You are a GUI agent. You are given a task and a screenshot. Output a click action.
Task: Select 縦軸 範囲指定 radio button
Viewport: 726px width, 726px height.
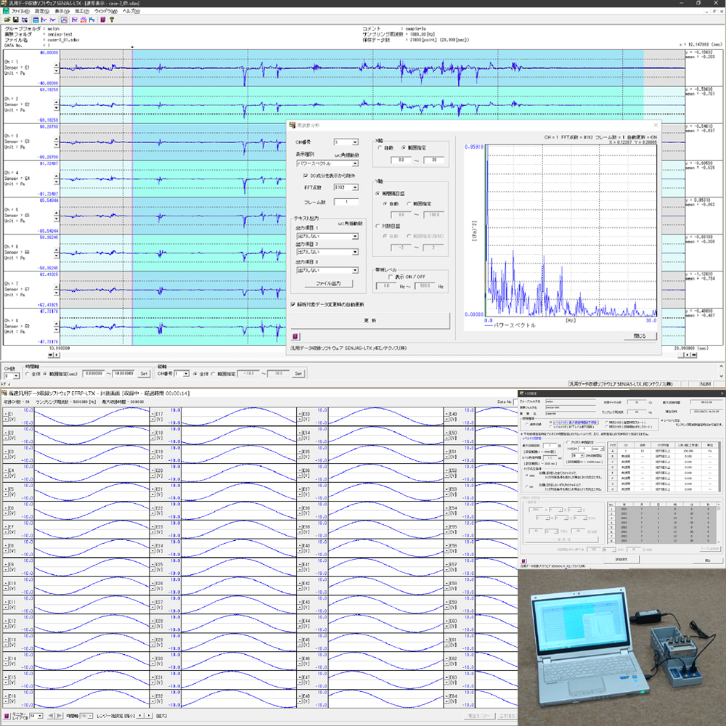[x=213, y=374]
